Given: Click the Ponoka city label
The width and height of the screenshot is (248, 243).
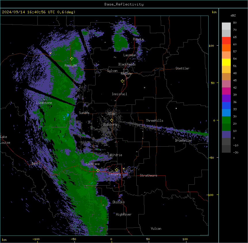Looking at the screenshot, I should point(138,39).
